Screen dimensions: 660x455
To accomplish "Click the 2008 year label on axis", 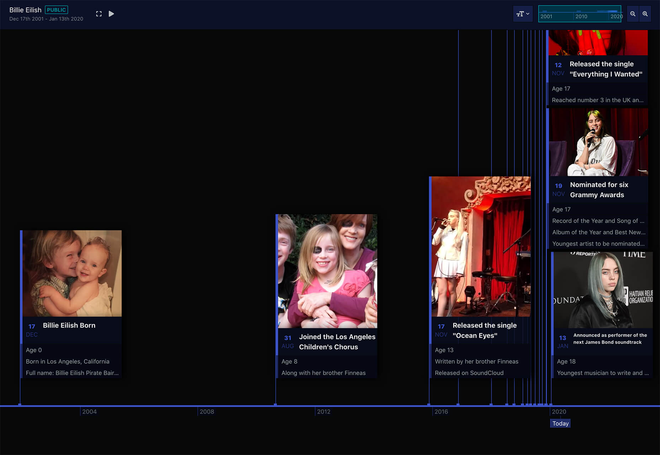I will click(207, 412).
